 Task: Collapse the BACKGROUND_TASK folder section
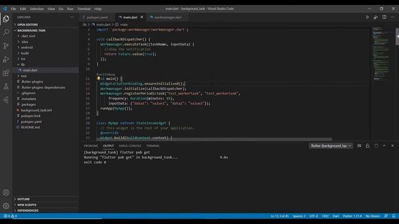click(46, 30)
